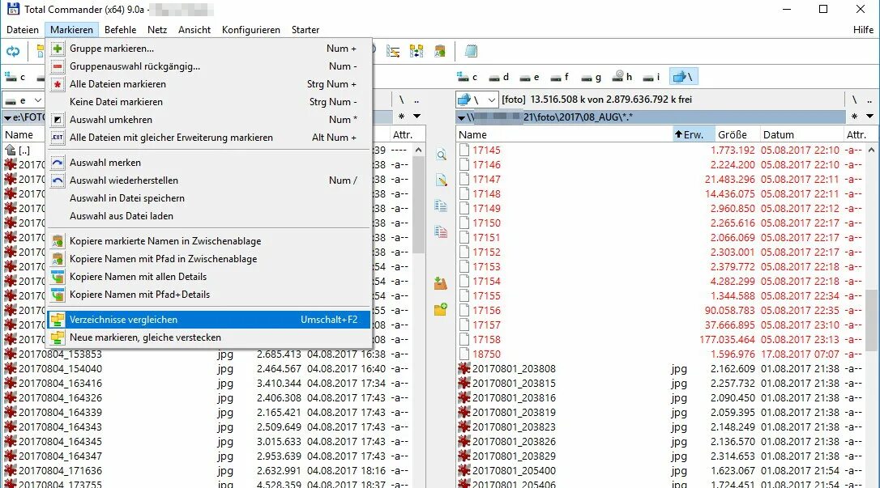Click the EXT icon of gleicher Erweiterung

coord(58,138)
